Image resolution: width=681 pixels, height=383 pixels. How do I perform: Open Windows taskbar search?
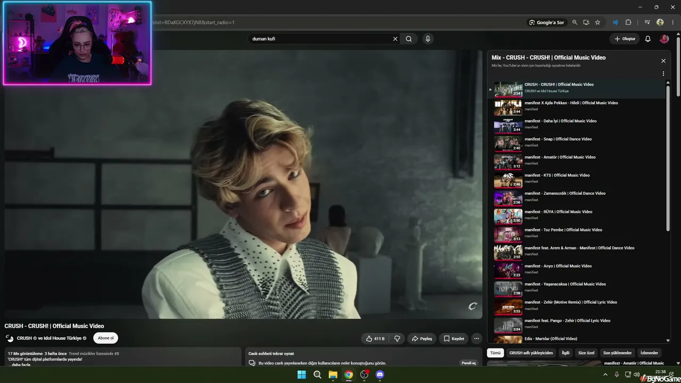(317, 374)
